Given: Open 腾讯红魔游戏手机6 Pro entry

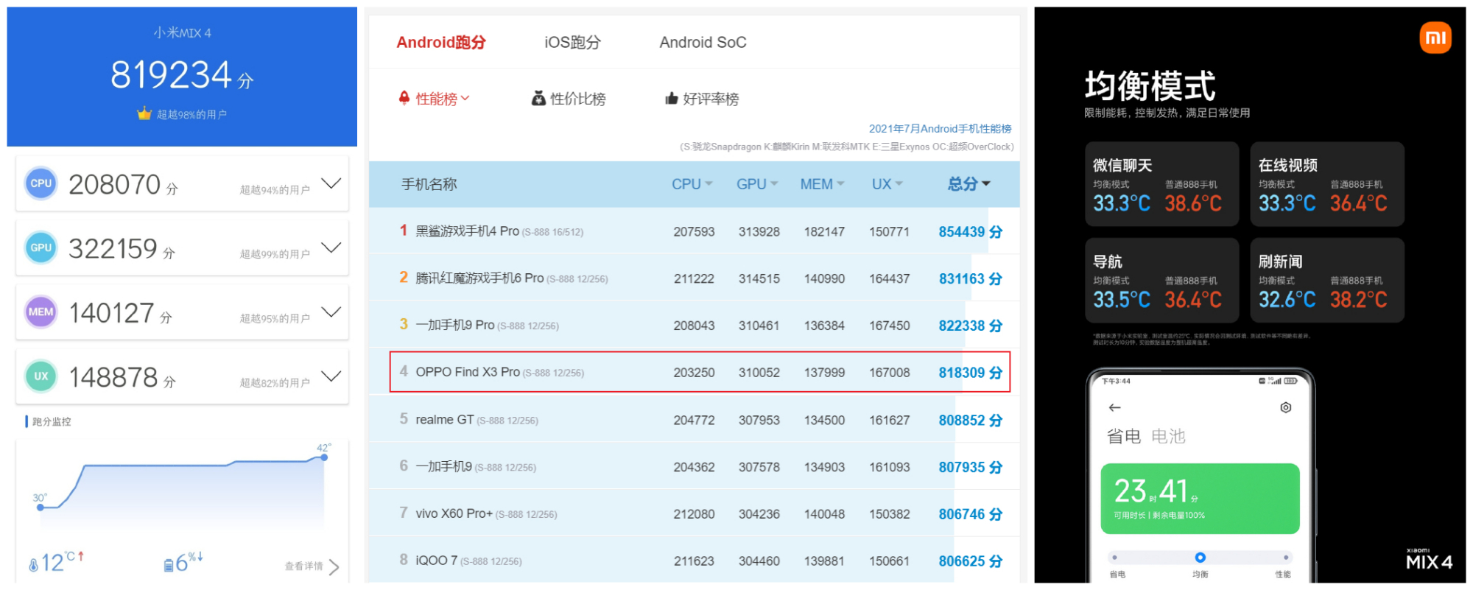Looking at the screenshot, I should pos(479,278).
